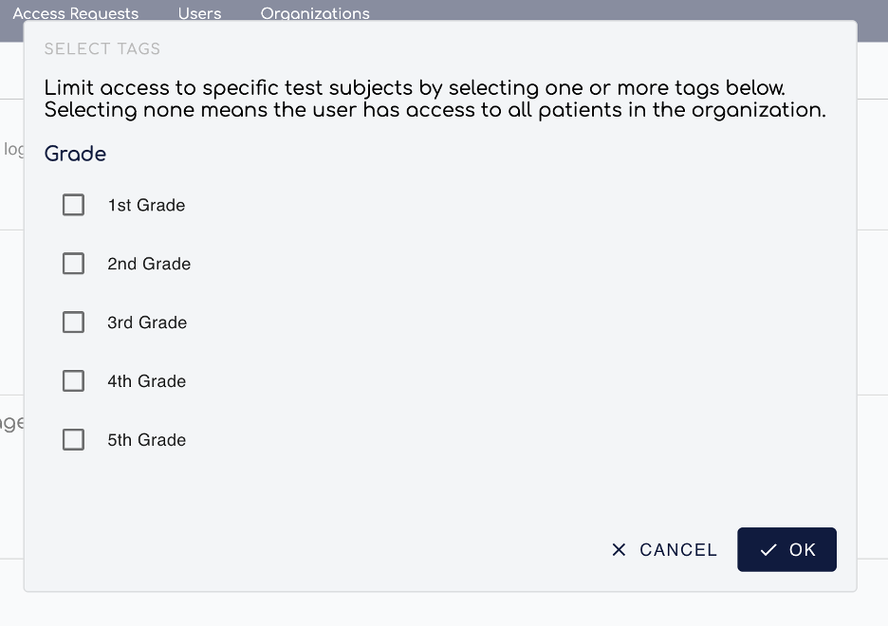Select the 4th Grade checkbox
This screenshot has height=626, width=888.
click(73, 381)
